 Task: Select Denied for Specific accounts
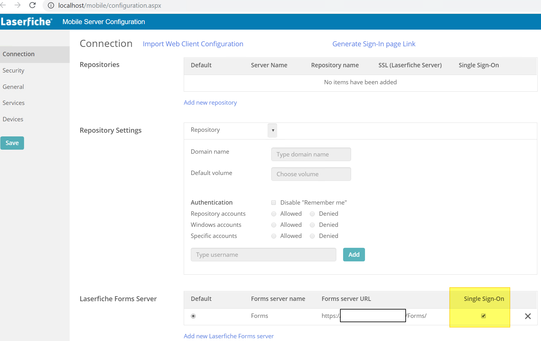[x=312, y=236]
